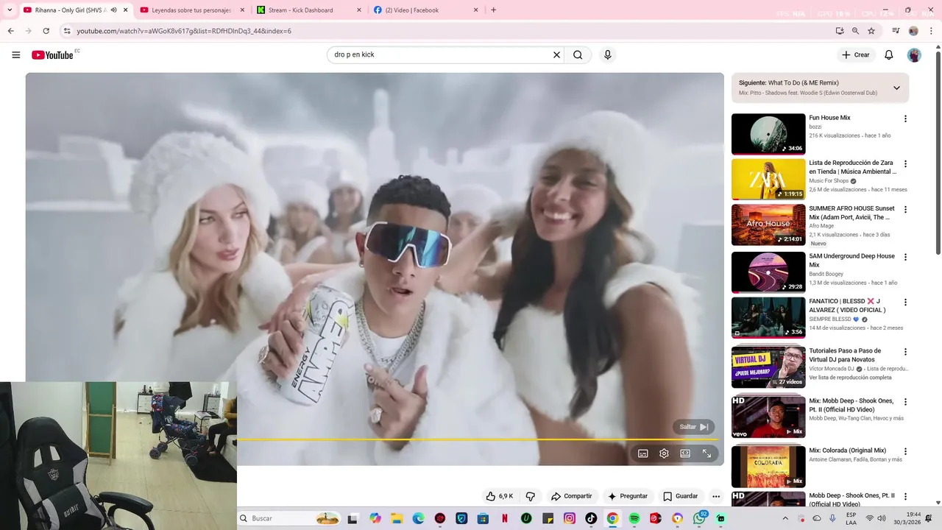Like the video with 6,9 K
The height and width of the screenshot is (530, 942).
[x=499, y=496]
